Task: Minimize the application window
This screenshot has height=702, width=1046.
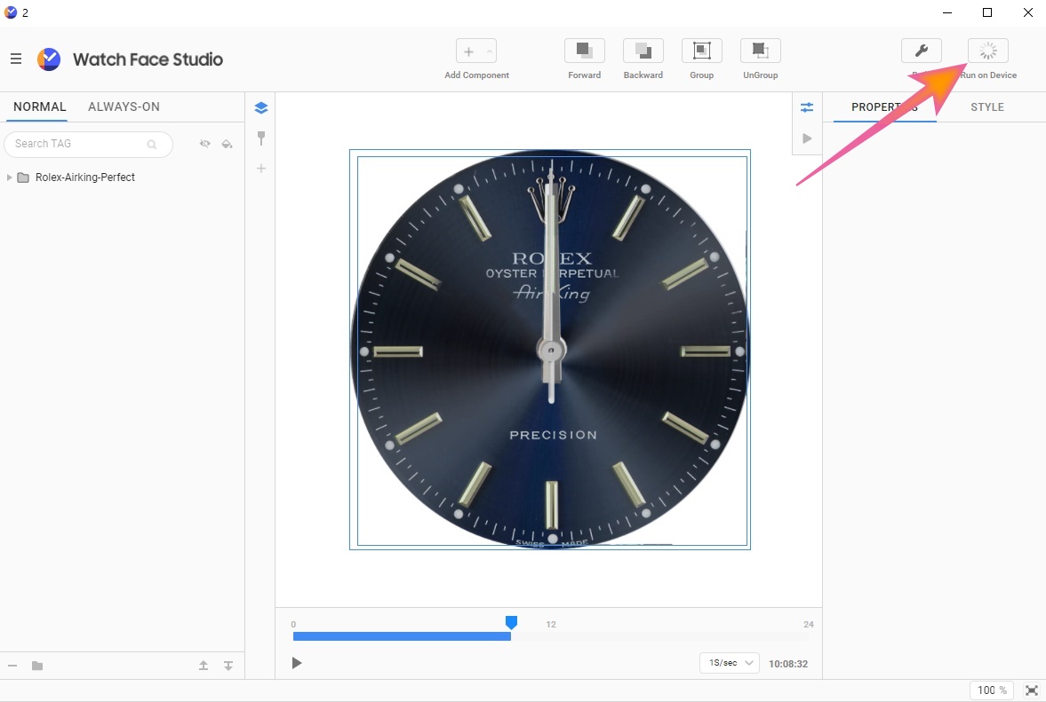Action: pos(946,12)
